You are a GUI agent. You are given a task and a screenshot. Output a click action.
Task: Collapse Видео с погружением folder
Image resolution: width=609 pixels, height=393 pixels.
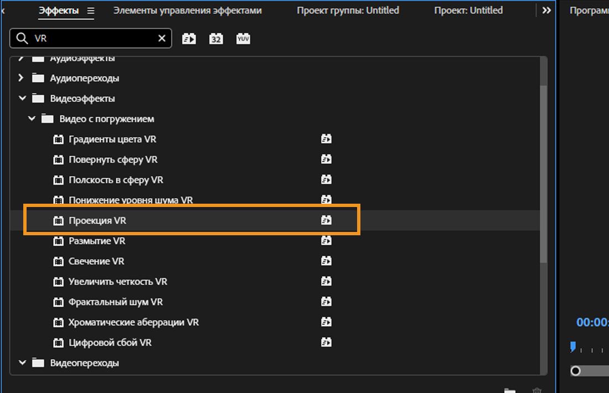pyautogui.click(x=32, y=118)
